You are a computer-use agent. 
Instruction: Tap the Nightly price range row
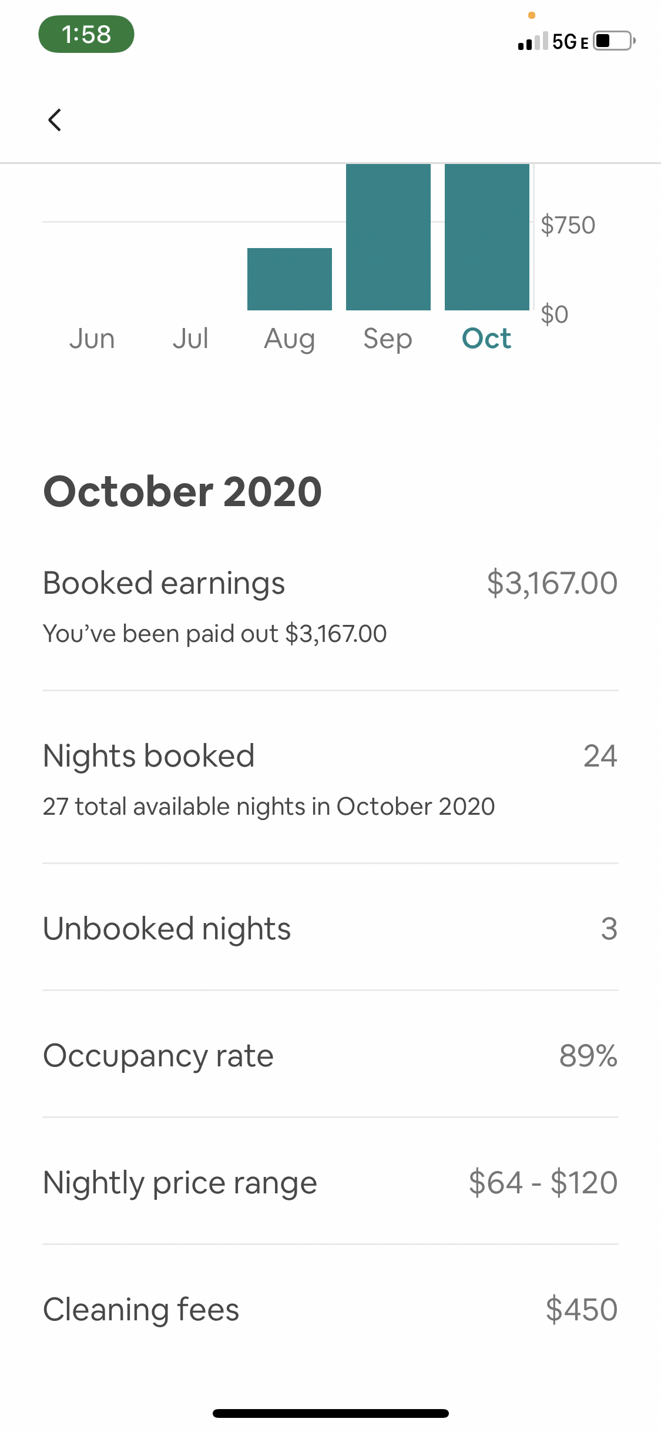(330, 1183)
